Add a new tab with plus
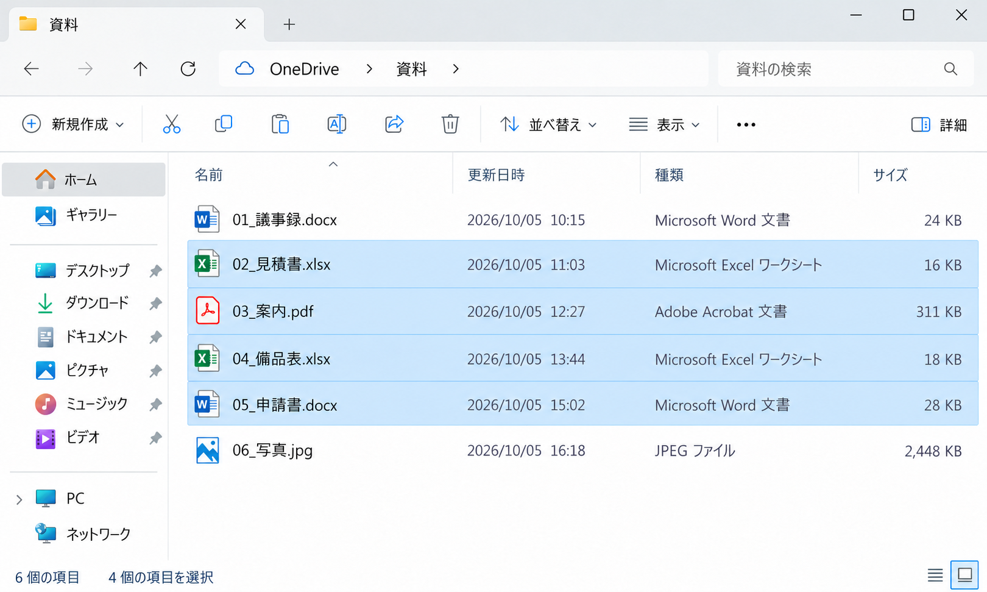This screenshot has width=987, height=592. (x=289, y=24)
